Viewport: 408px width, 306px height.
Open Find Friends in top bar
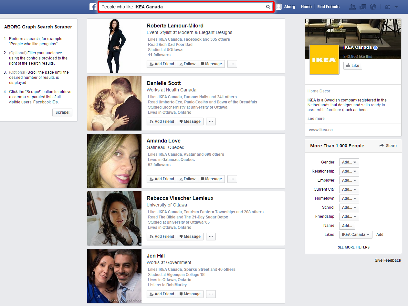tap(328, 7)
